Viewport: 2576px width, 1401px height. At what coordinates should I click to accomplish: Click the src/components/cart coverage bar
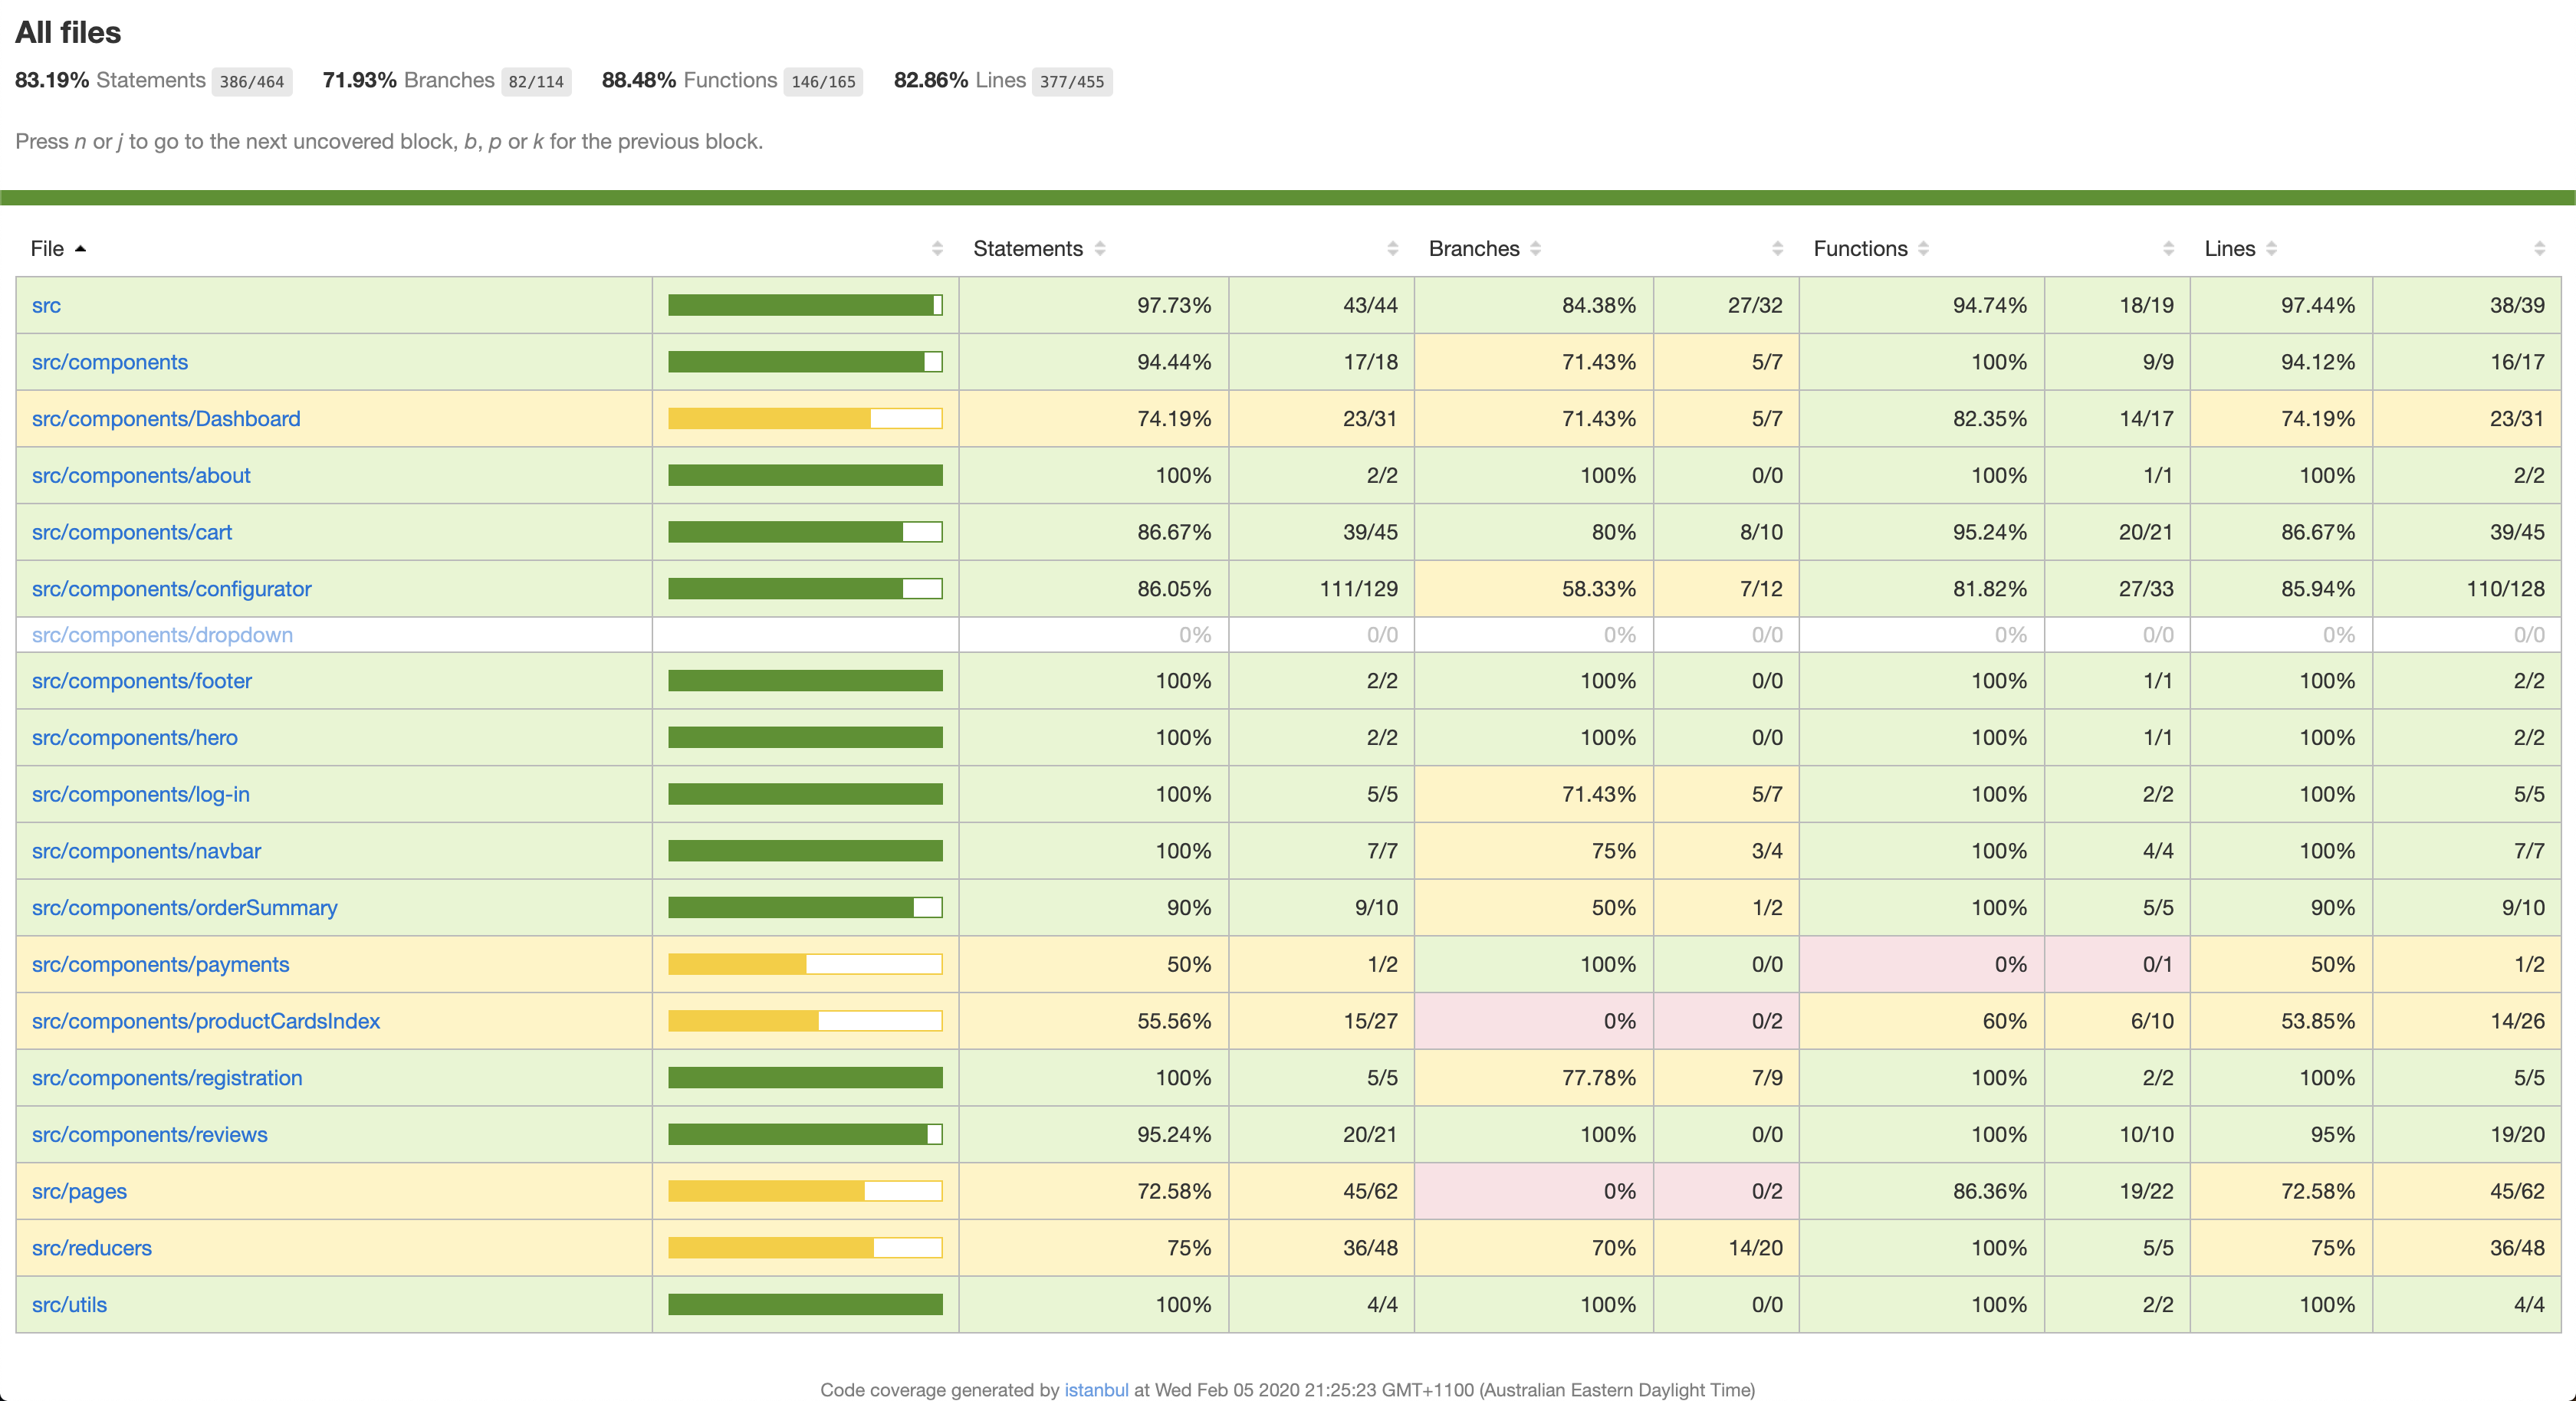coord(805,532)
